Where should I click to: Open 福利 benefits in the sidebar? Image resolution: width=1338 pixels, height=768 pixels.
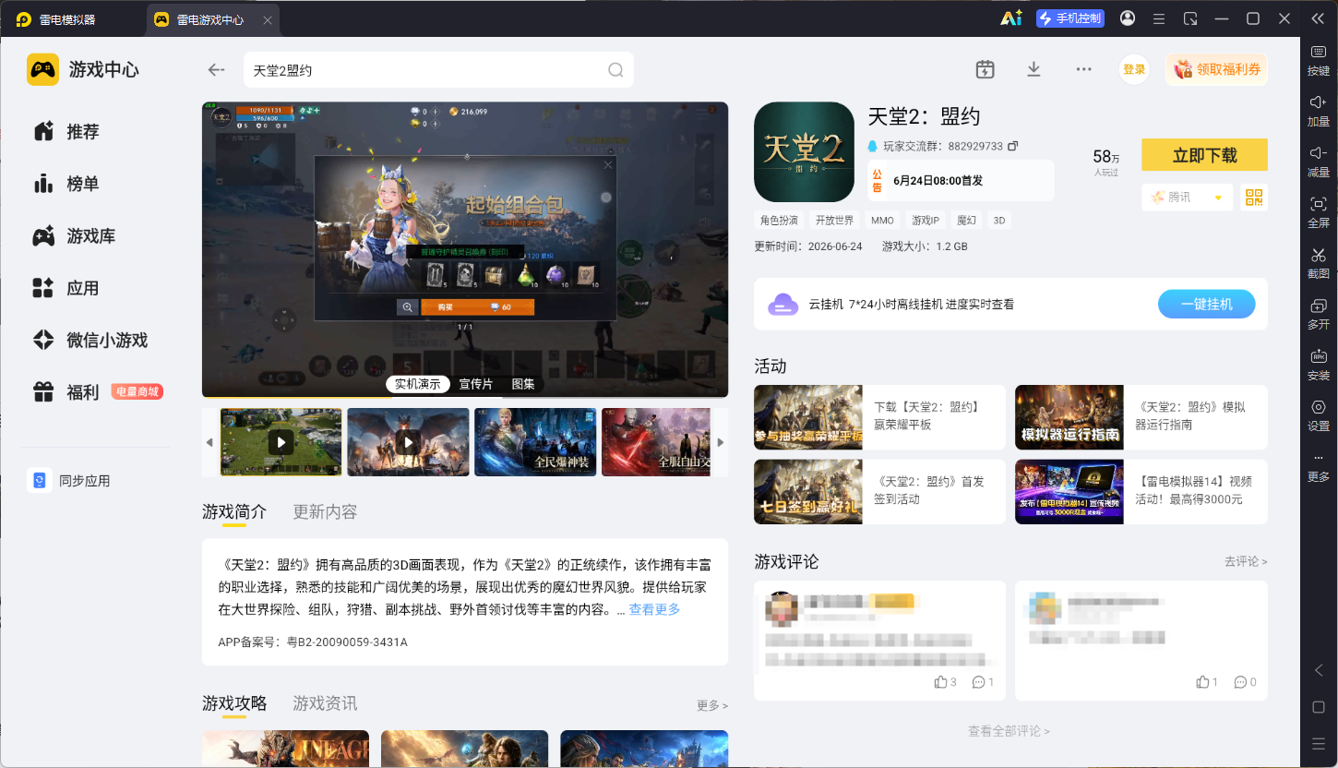97,392
